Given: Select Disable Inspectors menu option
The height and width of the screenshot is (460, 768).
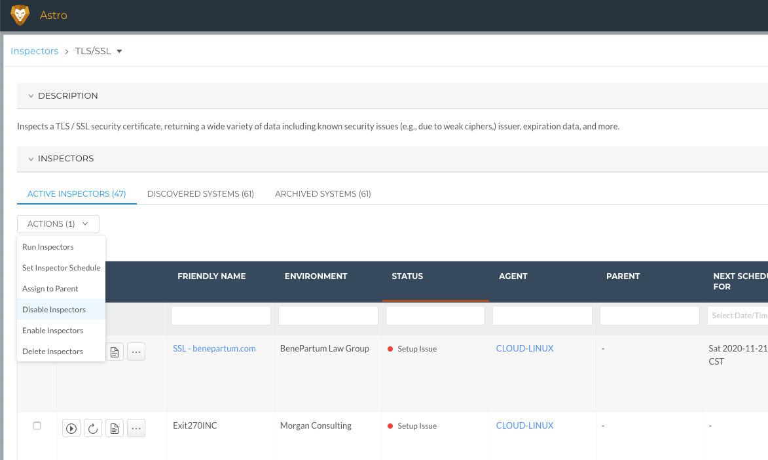Looking at the screenshot, I should point(62,310).
